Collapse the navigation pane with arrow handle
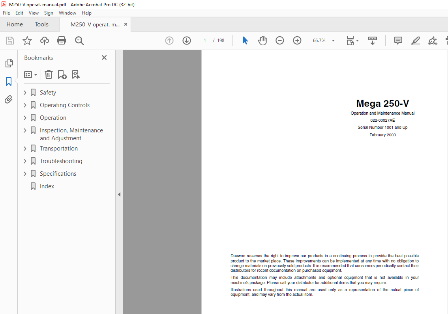The width and height of the screenshot is (448, 314). coord(119,195)
